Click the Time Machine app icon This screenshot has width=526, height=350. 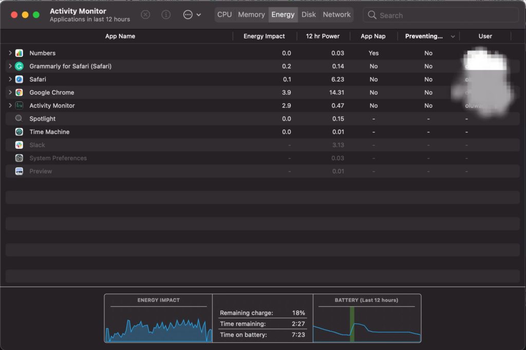(19, 132)
